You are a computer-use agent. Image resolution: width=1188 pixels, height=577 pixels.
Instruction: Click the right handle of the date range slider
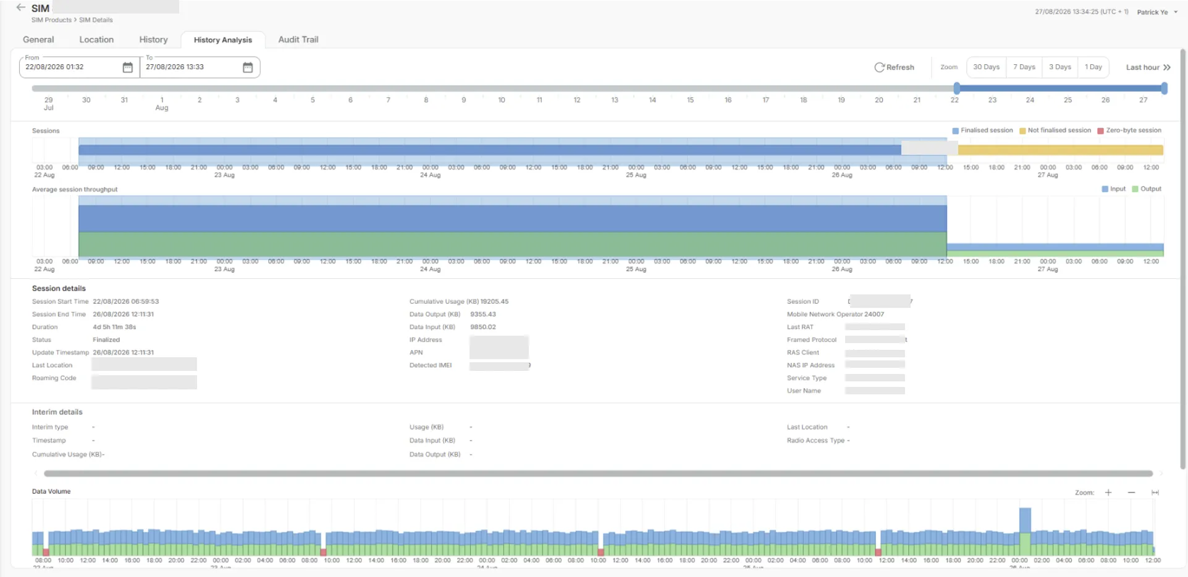[1164, 88]
